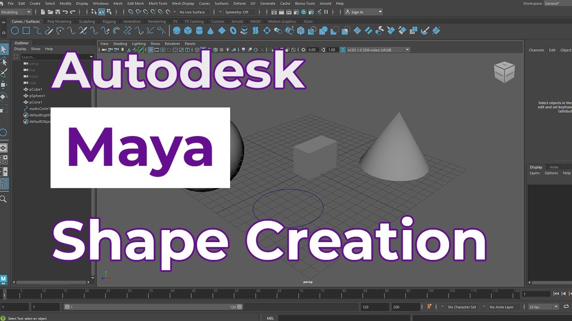
Task: Open the Outliner search filter dropdown
Action: (92, 57)
